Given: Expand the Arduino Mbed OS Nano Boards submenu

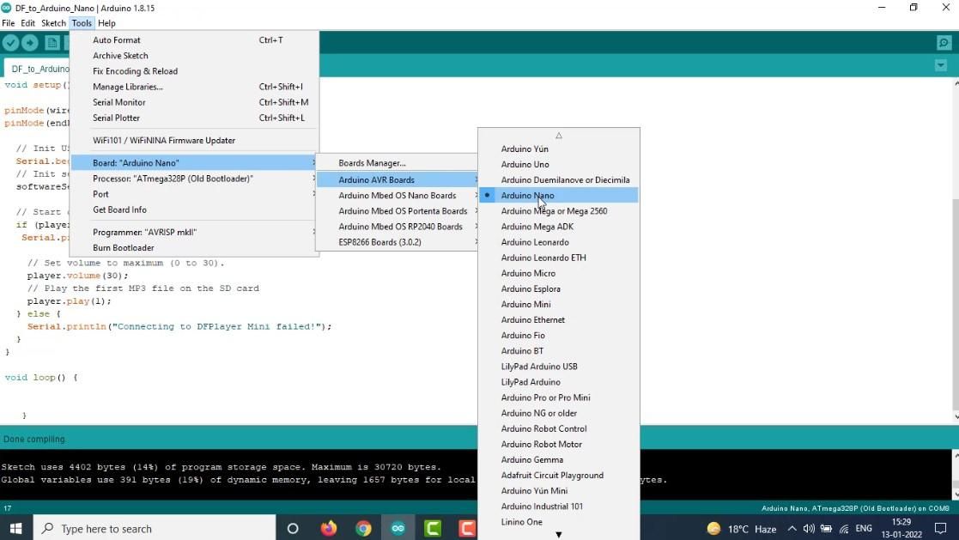Looking at the screenshot, I should click(398, 196).
